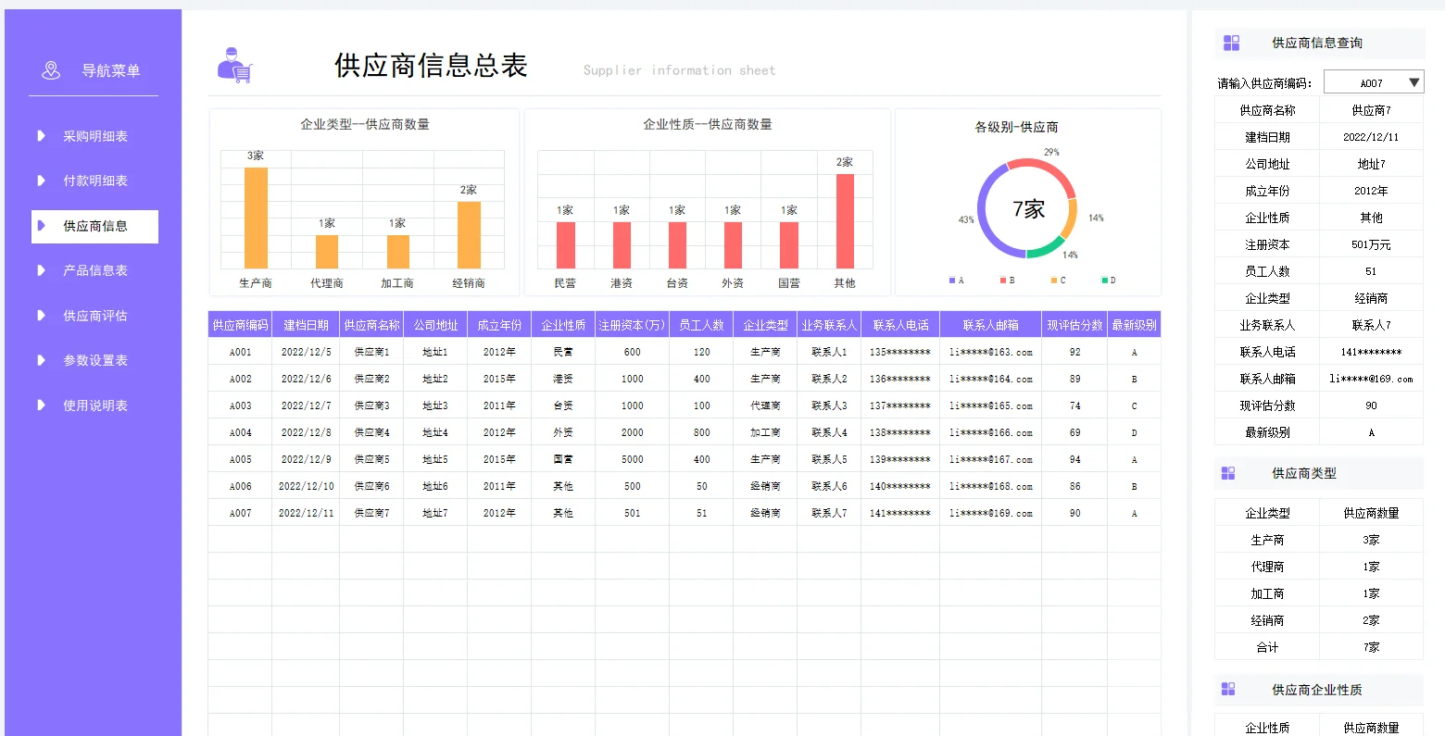
Task: Click legend swatch C in donut chart
Action: (1053, 280)
